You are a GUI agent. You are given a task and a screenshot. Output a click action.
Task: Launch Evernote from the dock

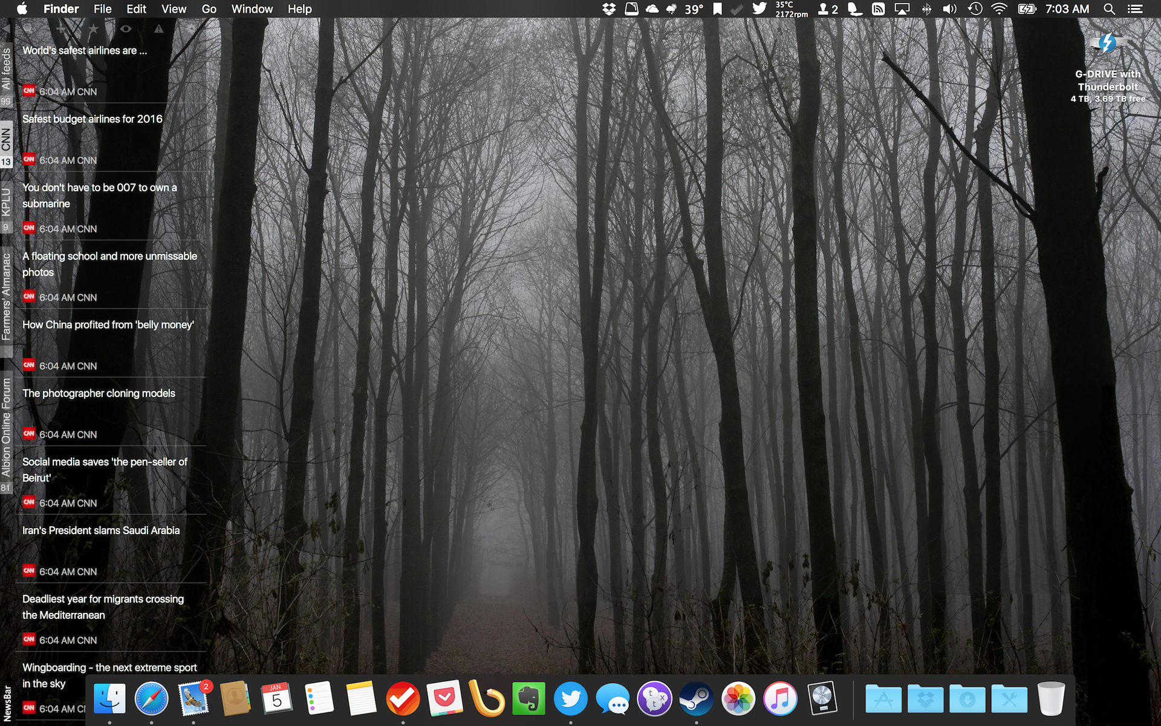tap(528, 699)
